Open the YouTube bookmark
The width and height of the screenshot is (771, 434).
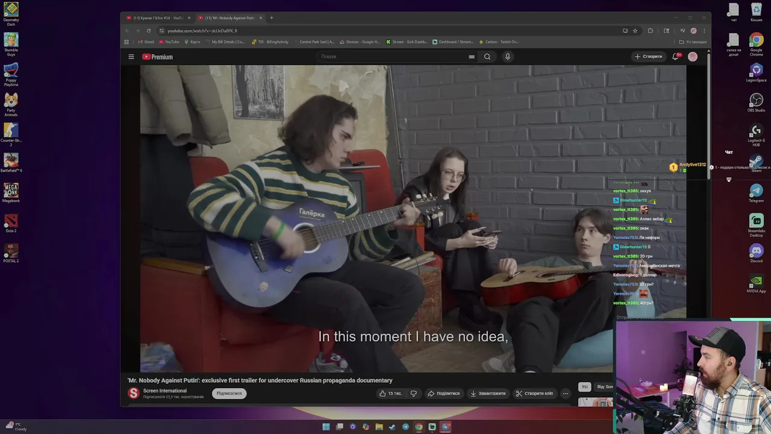point(169,42)
